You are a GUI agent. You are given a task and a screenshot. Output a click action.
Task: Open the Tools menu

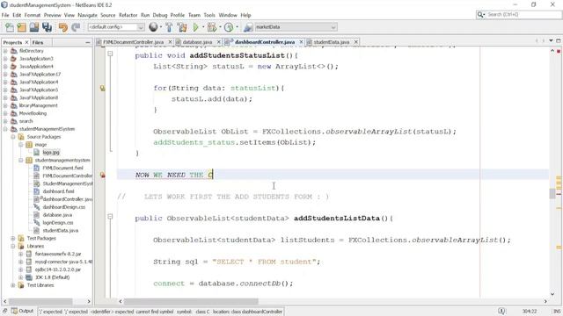point(209,15)
